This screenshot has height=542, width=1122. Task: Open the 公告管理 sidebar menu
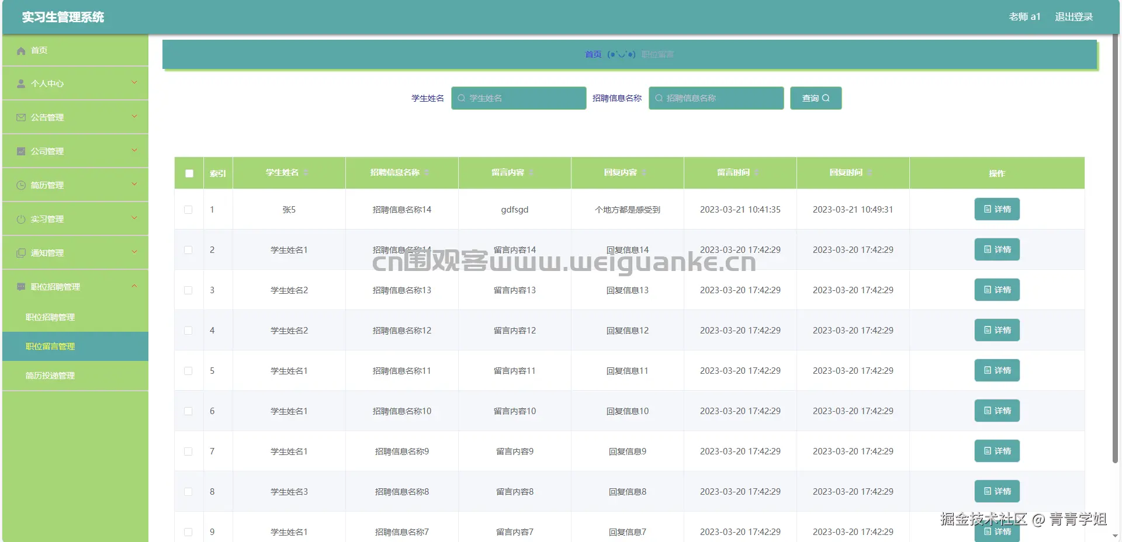[75, 117]
